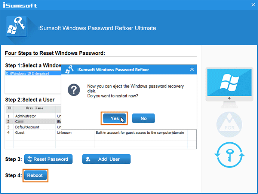Click the circular key reset icon
The image size is (258, 194).
[x=229, y=155]
